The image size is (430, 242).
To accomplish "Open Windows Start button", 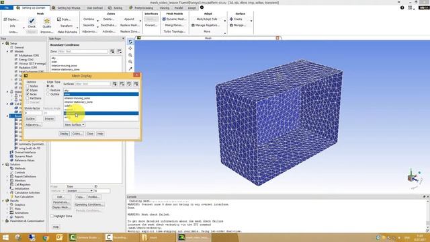I will click(x=5, y=237).
